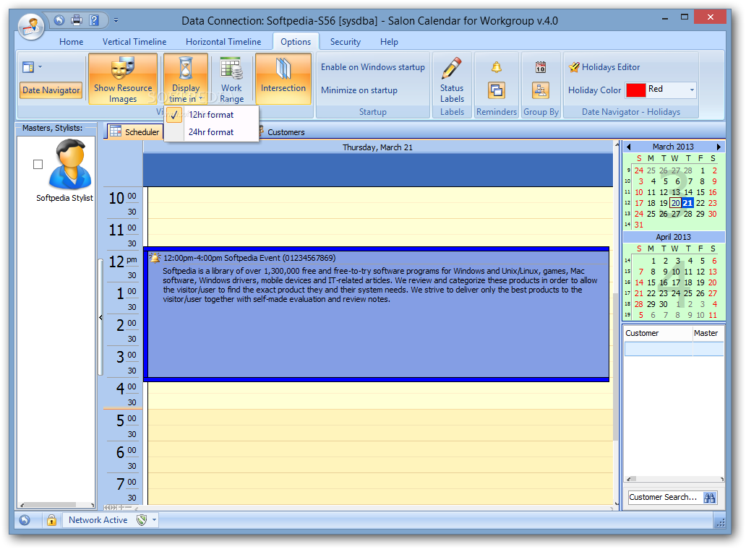Expand the Holiday Color dropdown arrow

(x=692, y=90)
